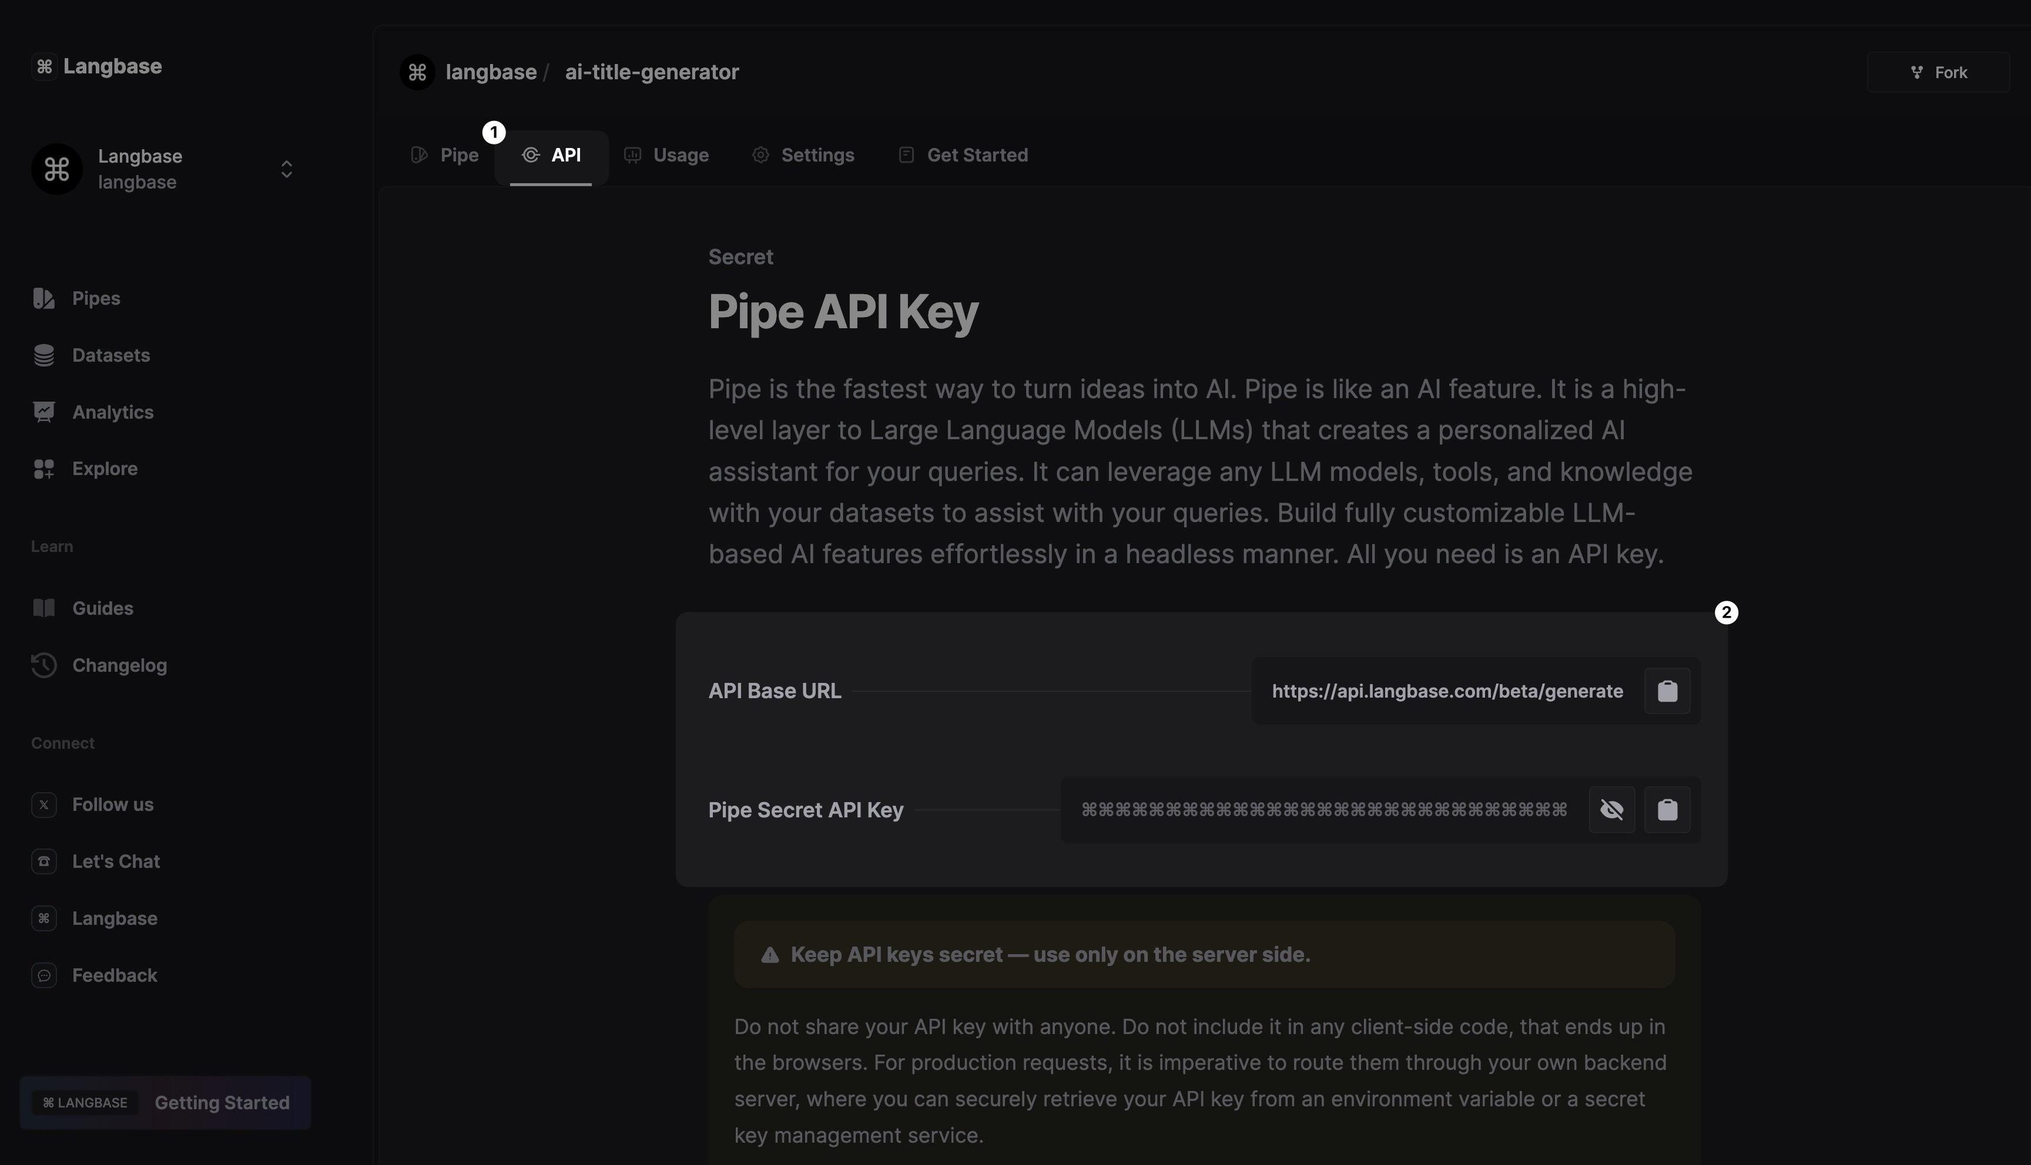Viewport: 2031px width, 1165px height.
Task: Click the Guides book icon
Action: [x=44, y=608]
